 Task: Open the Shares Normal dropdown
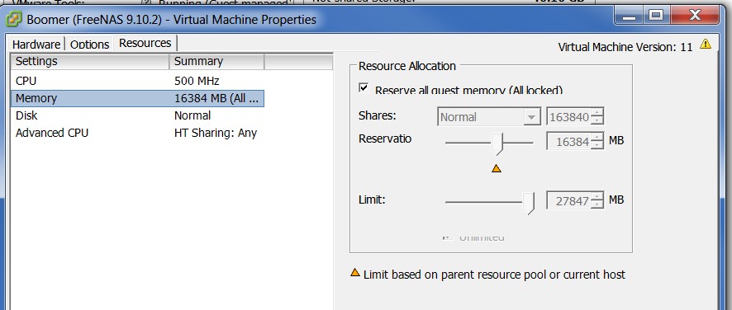click(489, 116)
